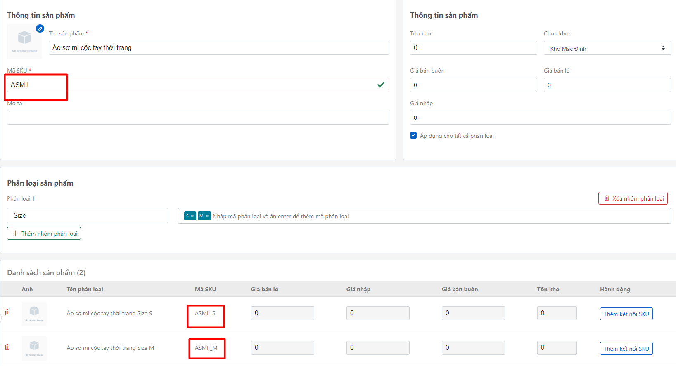Click the Size S variant image thumbnail
Screen dimensions: 676x366
(x=34, y=314)
